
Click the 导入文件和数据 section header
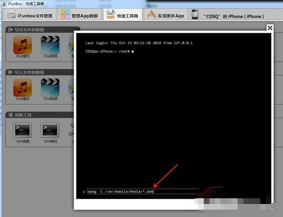[40, 72]
